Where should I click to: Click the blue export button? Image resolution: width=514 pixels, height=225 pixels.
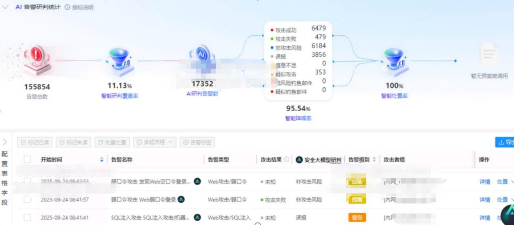tap(505, 142)
